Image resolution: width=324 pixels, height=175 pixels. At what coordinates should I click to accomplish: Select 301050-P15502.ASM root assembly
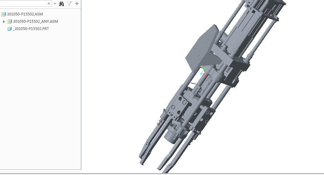[x=25, y=14]
